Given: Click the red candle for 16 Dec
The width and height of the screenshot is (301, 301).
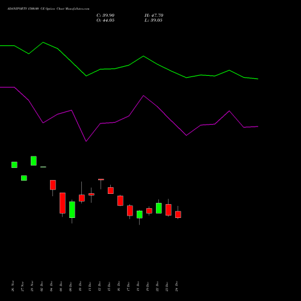Looking at the screenshot, I should [x=120, y=200].
